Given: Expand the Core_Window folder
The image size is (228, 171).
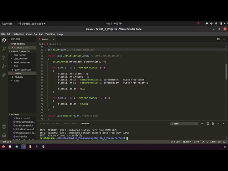Looking at the screenshot, I should [21, 59].
